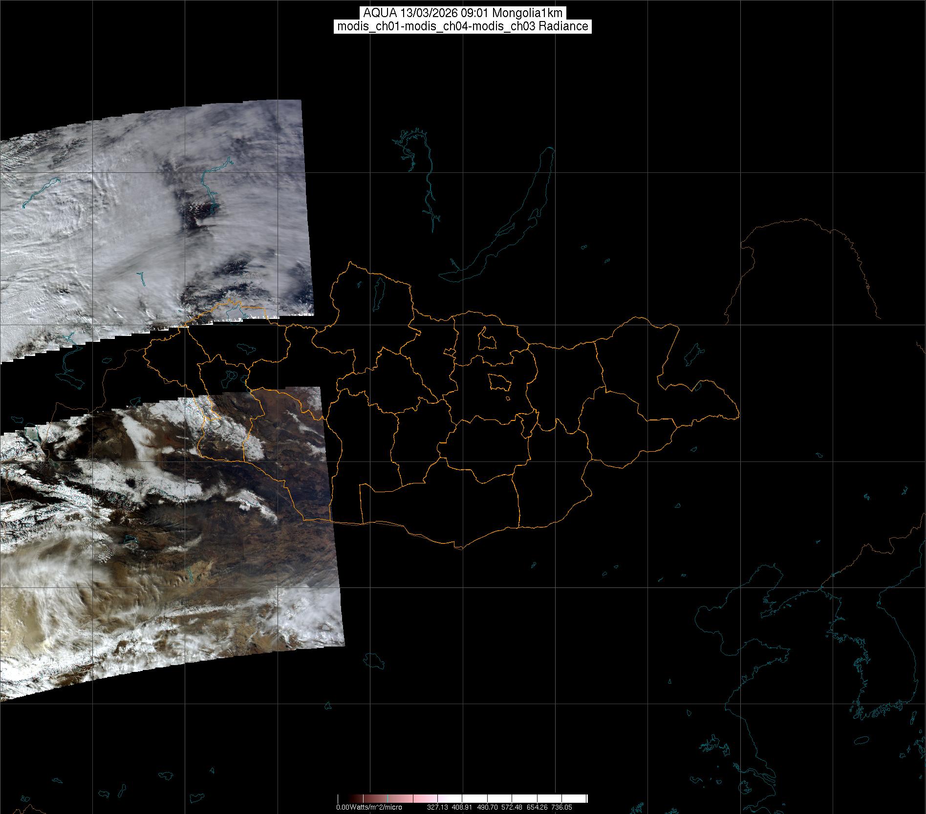Viewport: 926px width, 814px height.
Task: Click the 327.13 colorbar tick label
Action: (437, 807)
